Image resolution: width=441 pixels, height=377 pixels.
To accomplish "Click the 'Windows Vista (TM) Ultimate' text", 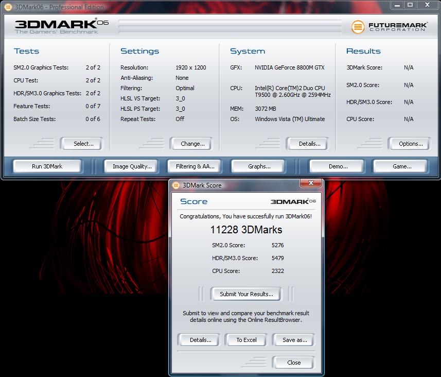I will (x=290, y=119).
